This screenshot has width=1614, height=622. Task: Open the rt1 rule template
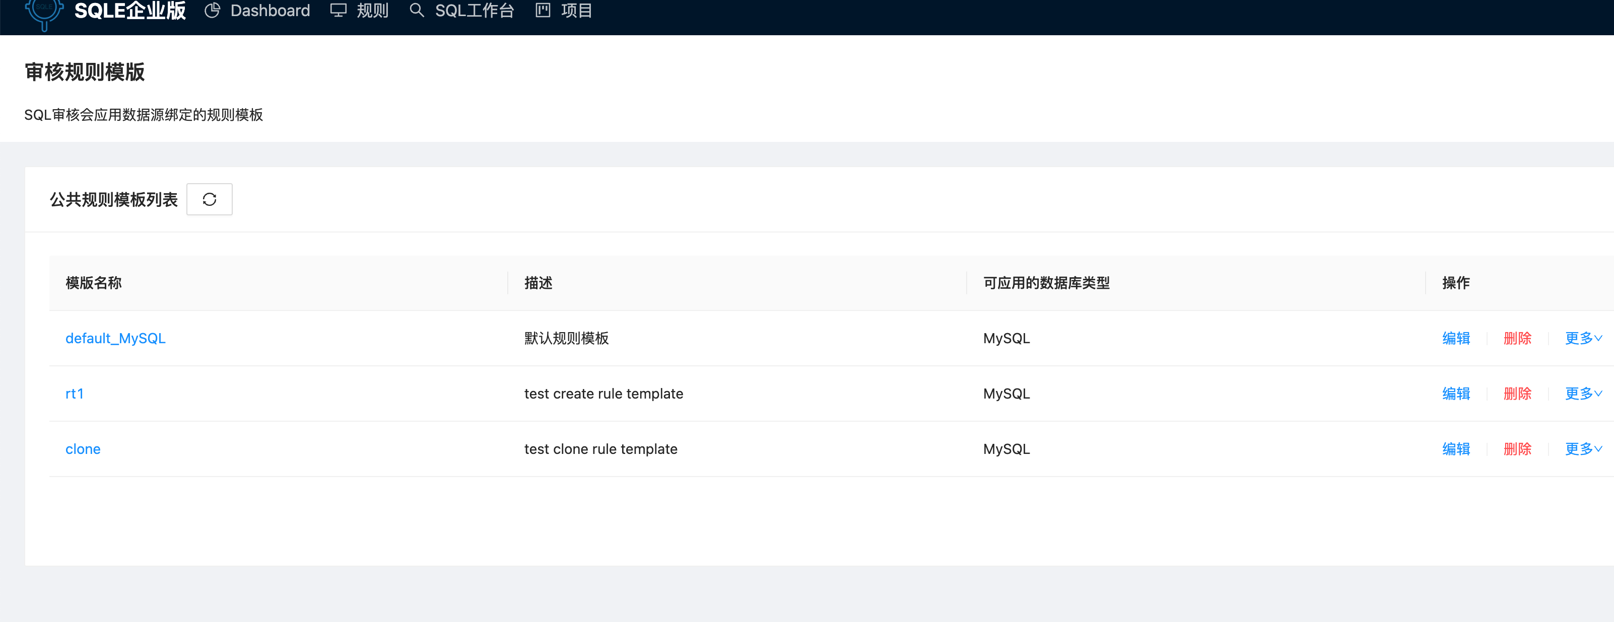[x=75, y=393]
